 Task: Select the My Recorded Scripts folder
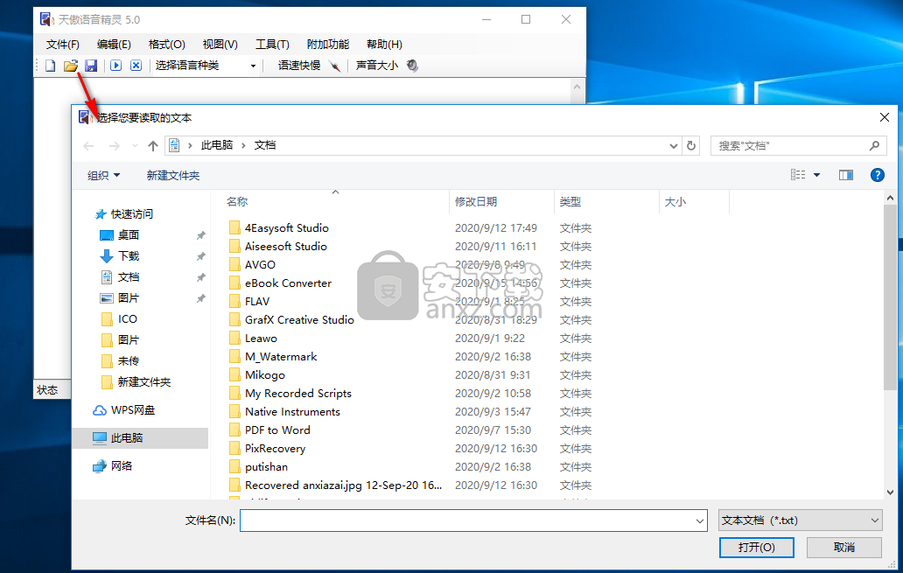tap(298, 394)
